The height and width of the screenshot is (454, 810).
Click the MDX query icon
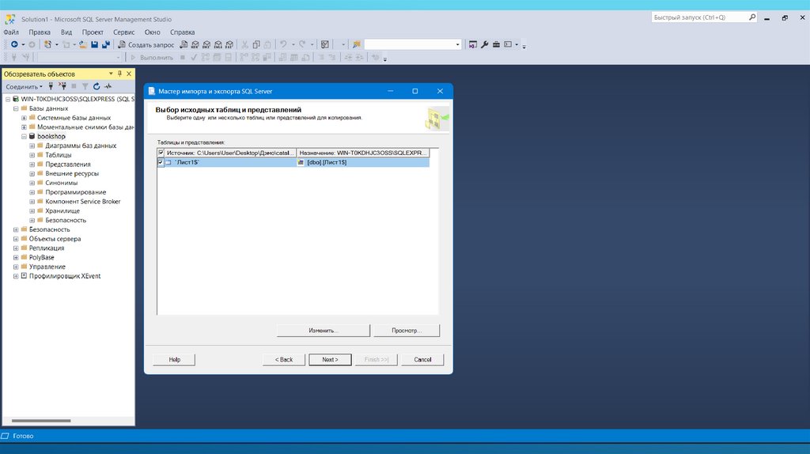(195, 44)
